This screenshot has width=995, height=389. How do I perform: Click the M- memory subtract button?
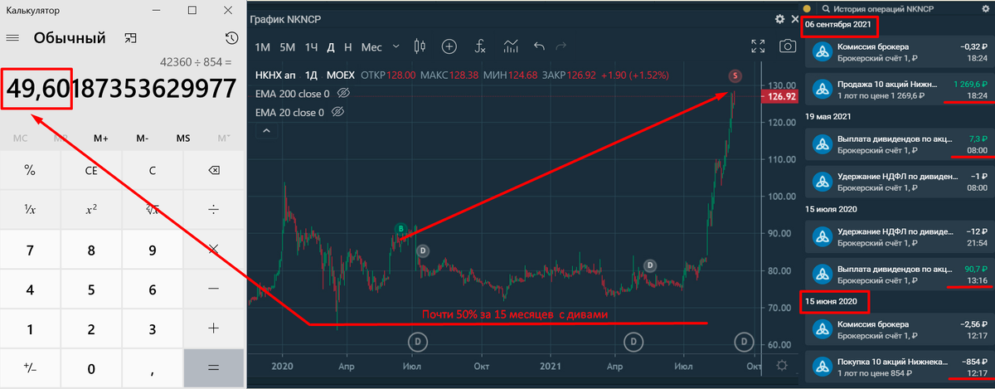click(x=142, y=139)
